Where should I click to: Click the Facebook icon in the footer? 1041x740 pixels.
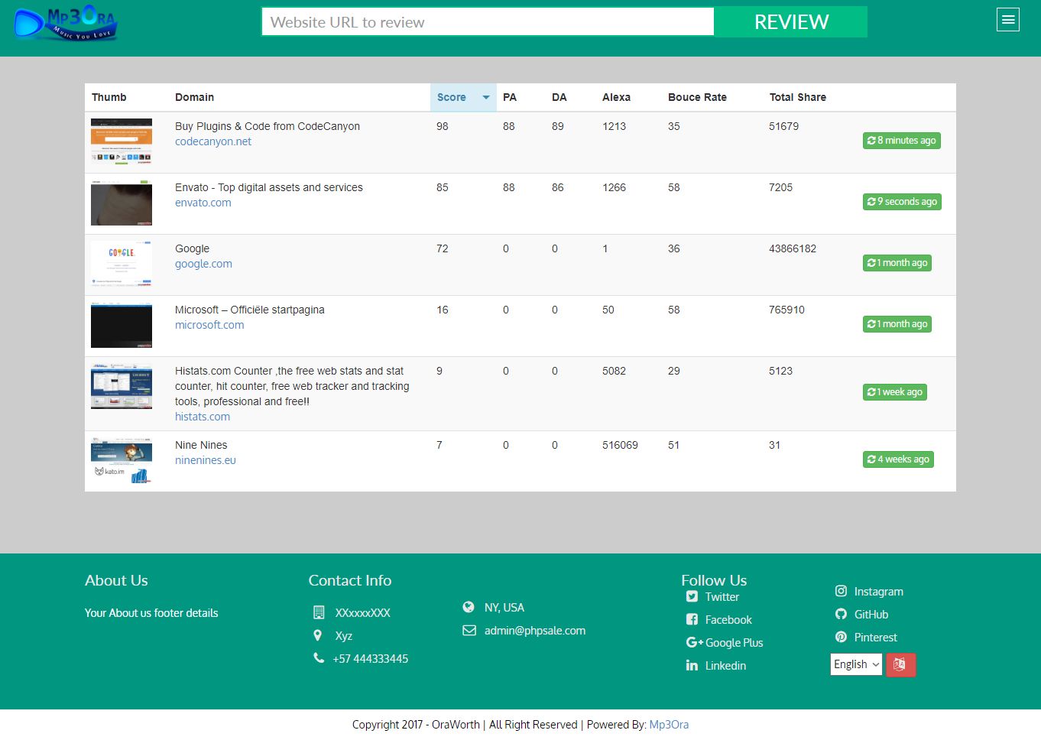[692, 620]
